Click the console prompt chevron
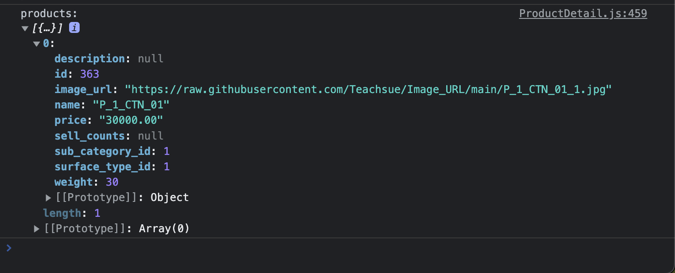This screenshot has height=273, width=675. click(x=9, y=248)
